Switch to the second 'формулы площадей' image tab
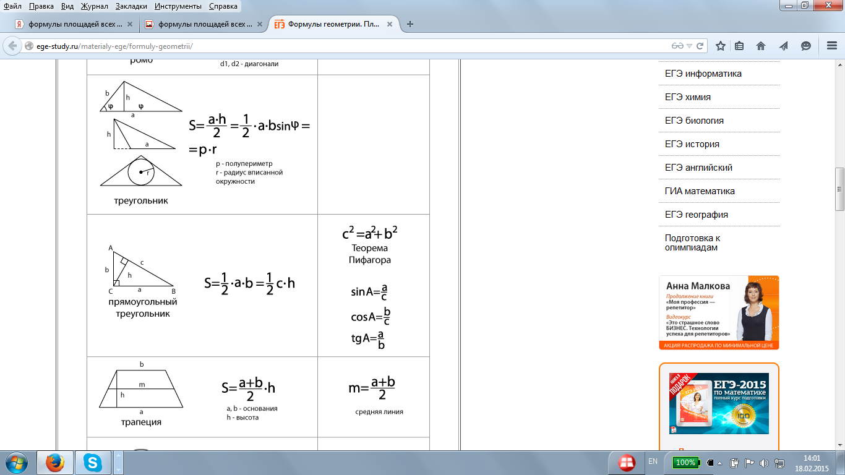 point(204,25)
